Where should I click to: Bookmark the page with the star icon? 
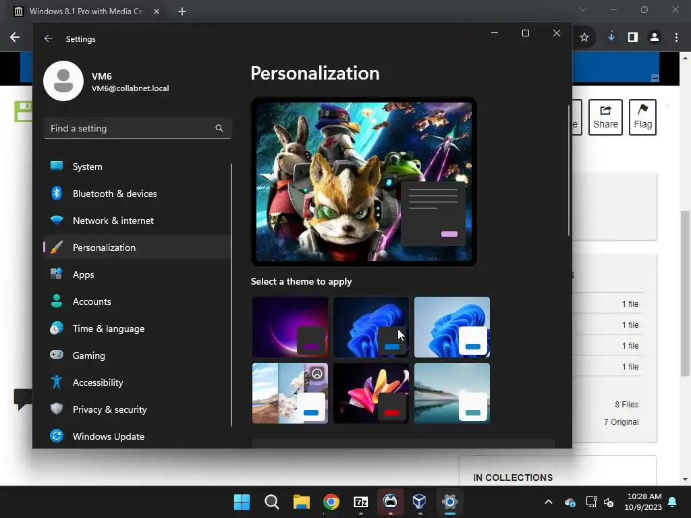584,38
